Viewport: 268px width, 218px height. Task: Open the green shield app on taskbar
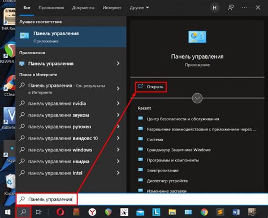tap(108, 212)
